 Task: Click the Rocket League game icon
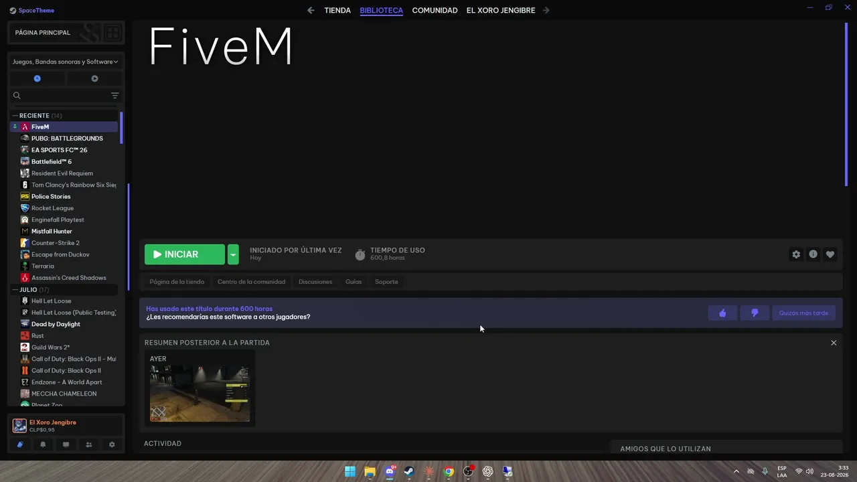[25, 208]
